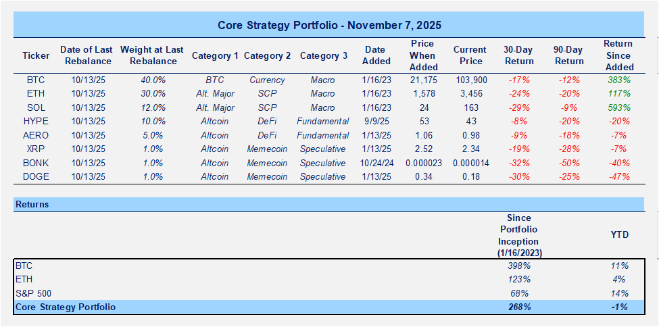Click ETH's 30.0% weight cell

[152, 94]
